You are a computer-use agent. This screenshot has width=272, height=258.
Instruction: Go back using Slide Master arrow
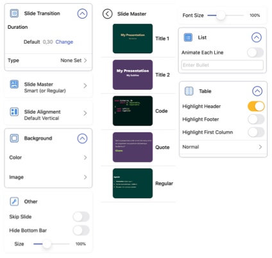tap(107, 14)
